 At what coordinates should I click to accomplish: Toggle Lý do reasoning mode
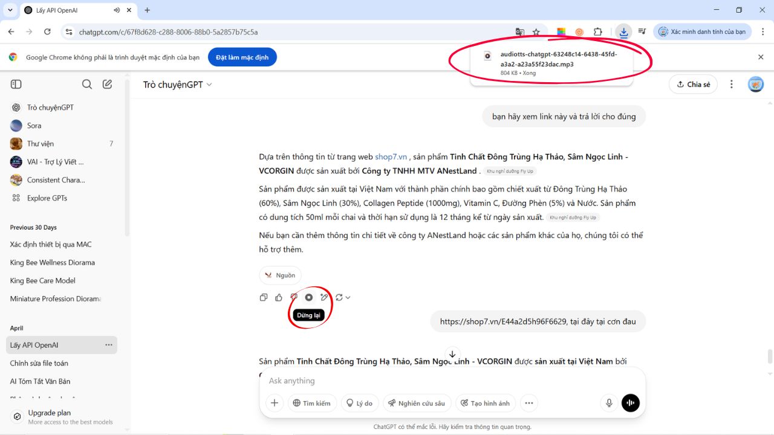(359, 403)
